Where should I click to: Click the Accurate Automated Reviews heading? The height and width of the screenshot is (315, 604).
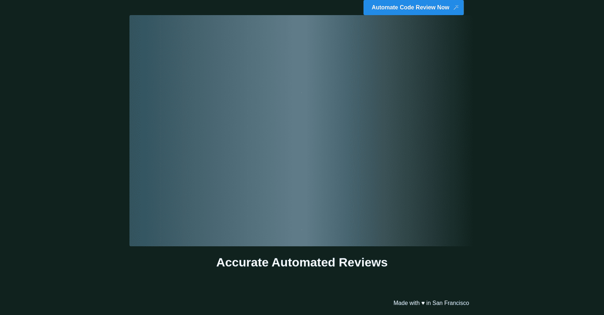coord(302,262)
